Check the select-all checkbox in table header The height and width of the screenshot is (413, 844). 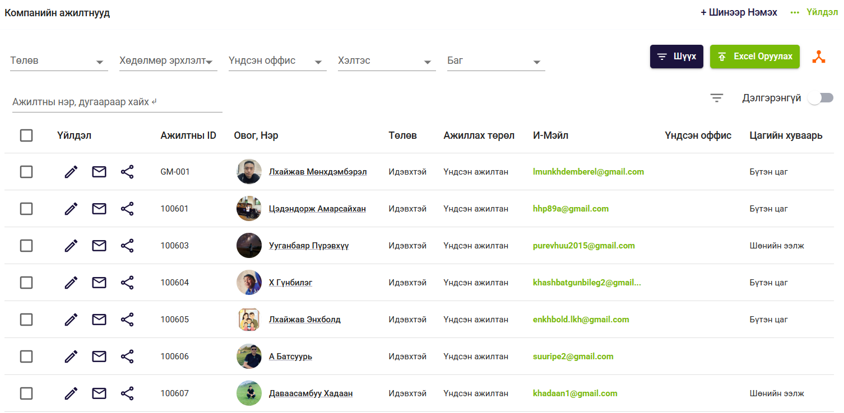click(26, 135)
